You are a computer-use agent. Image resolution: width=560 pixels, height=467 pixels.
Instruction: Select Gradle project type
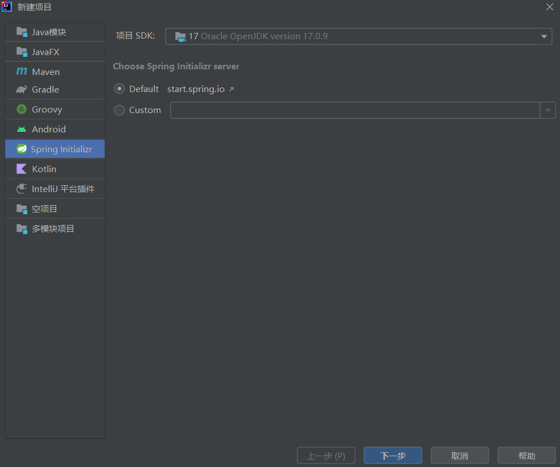(55, 89)
